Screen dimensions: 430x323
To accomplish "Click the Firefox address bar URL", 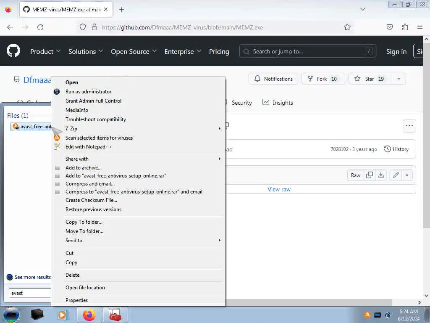I will [182, 27].
